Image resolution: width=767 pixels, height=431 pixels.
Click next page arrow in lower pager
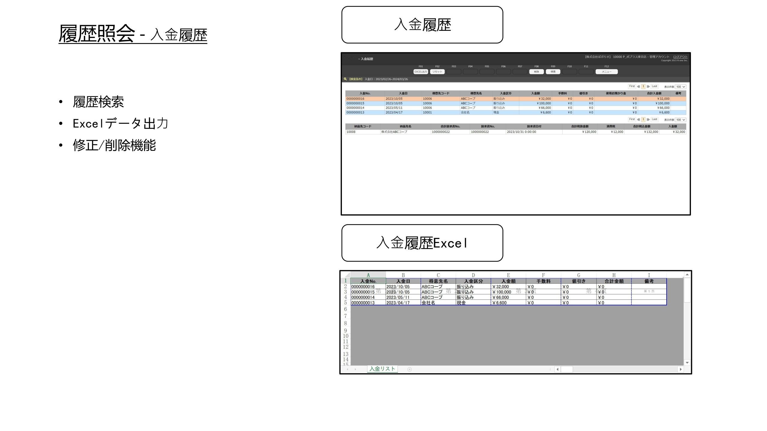648,119
